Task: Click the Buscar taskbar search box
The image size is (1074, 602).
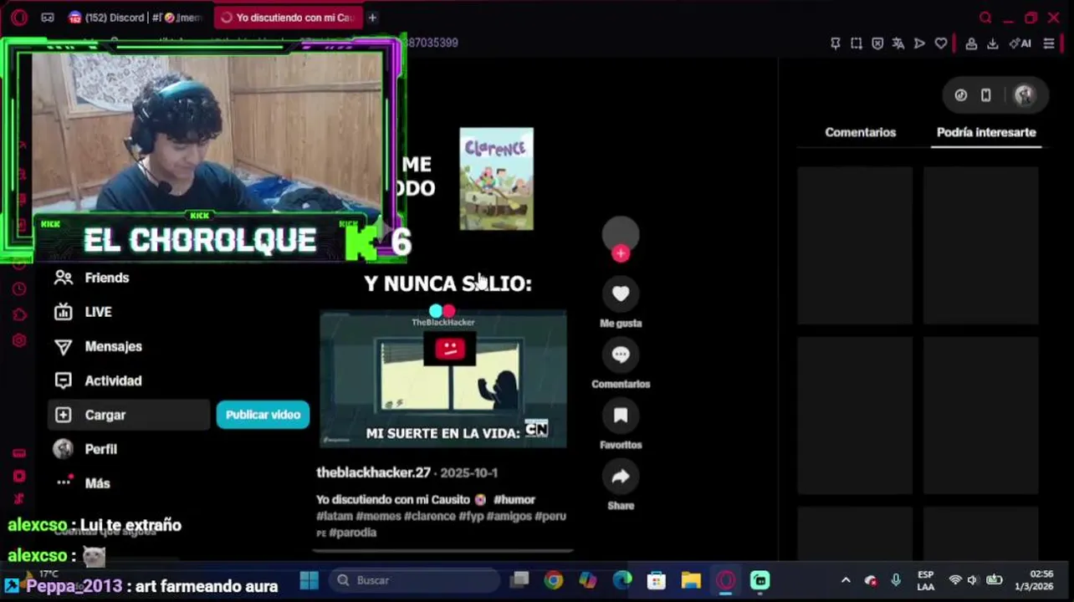Action: coord(415,580)
